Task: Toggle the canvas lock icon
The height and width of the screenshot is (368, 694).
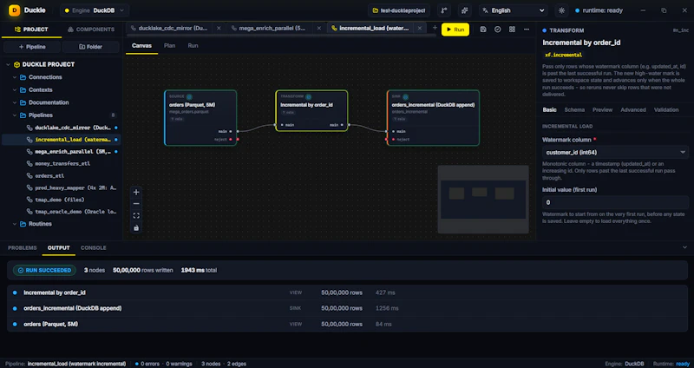Action: 136,227
